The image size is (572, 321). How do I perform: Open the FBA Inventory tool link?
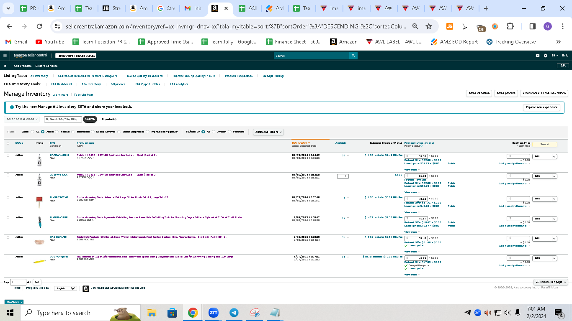pos(91,84)
